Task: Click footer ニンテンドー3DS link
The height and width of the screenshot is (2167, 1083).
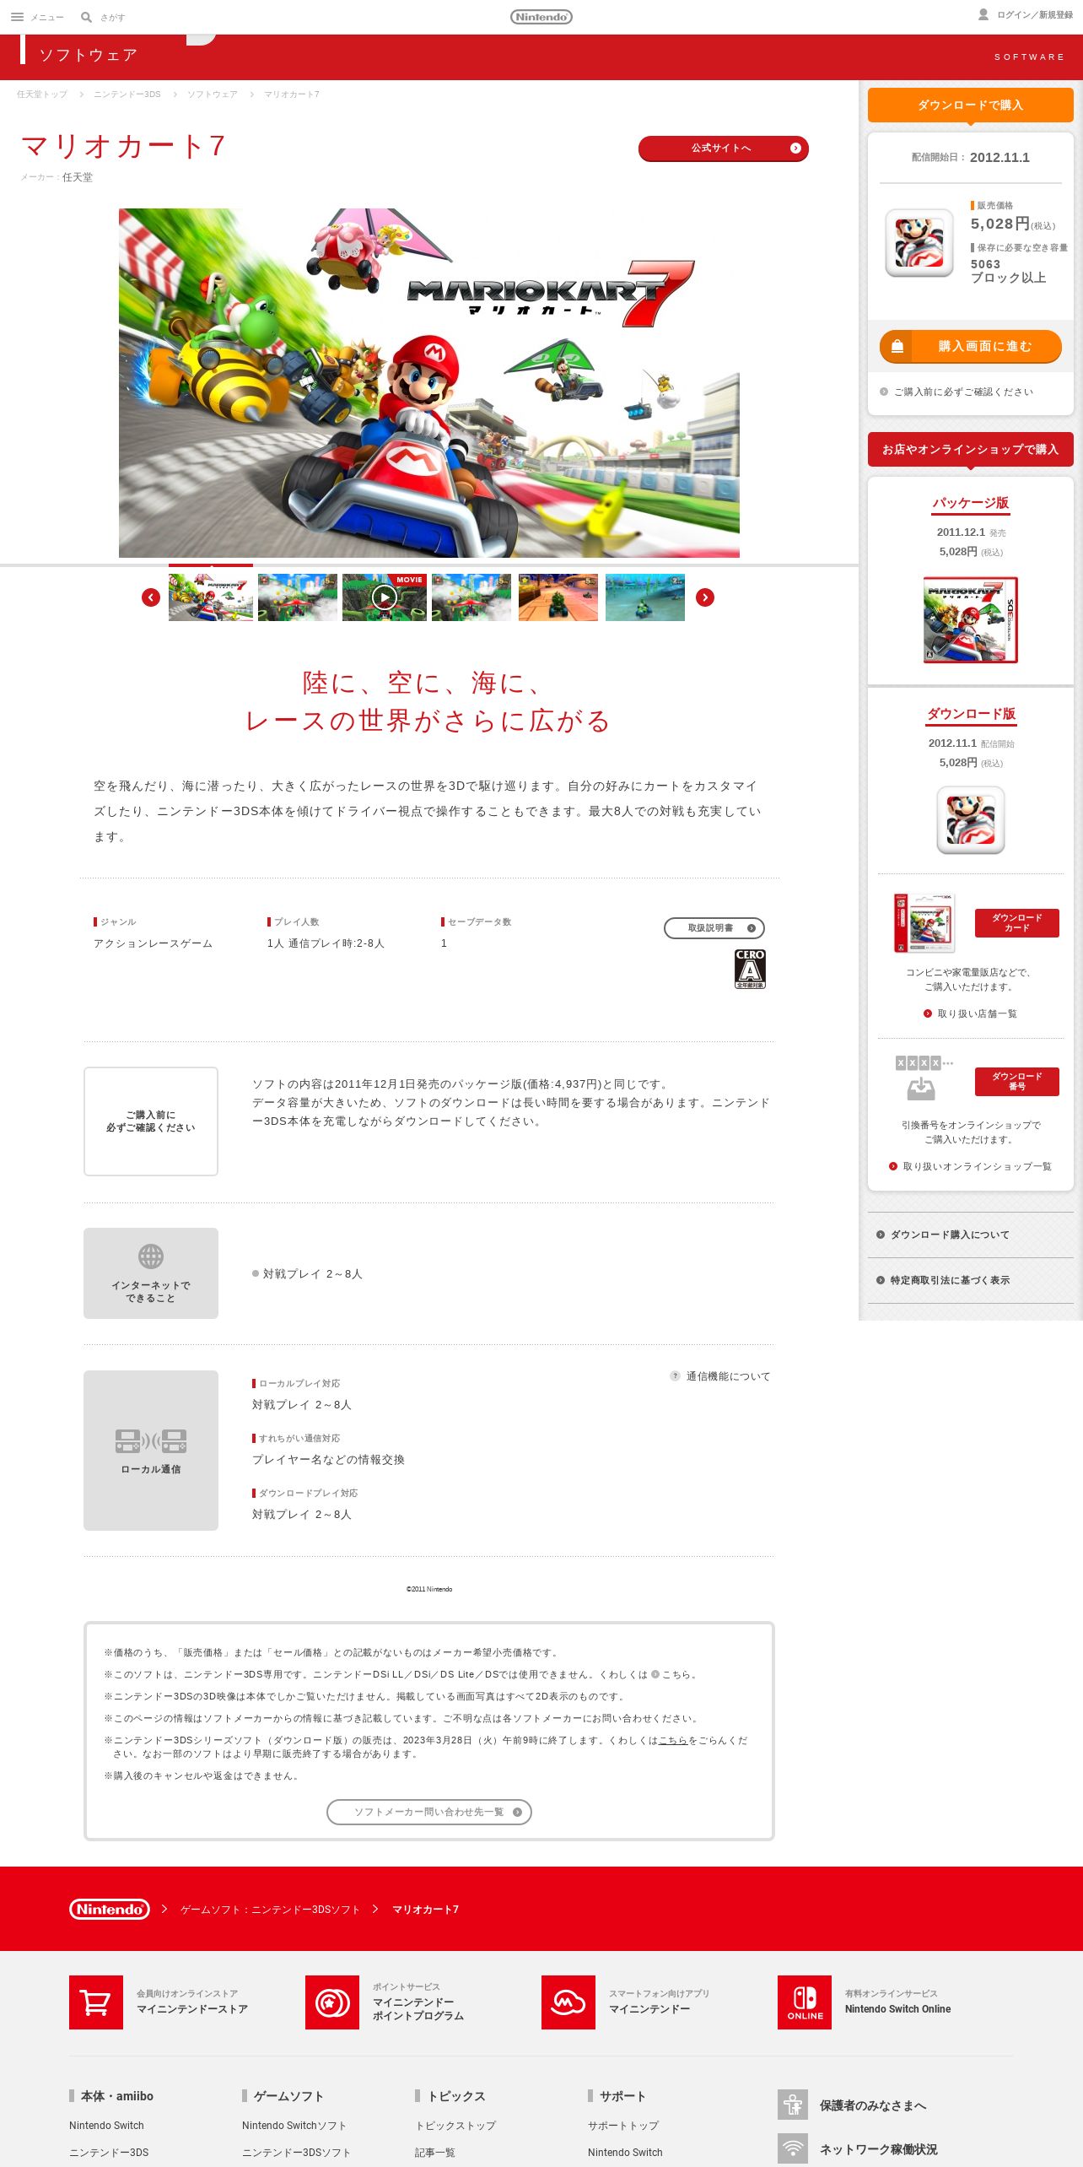Action: coord(109,2153)
